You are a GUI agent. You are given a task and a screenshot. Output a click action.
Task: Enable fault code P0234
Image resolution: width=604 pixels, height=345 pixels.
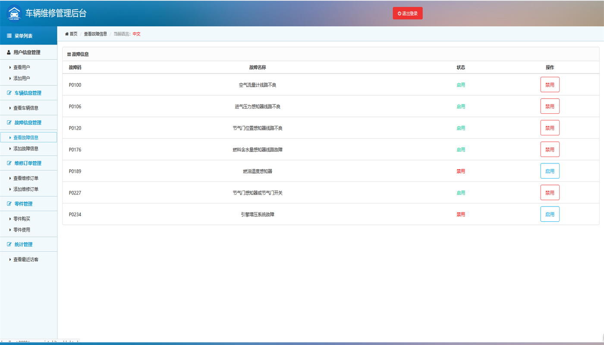point(550,214)
